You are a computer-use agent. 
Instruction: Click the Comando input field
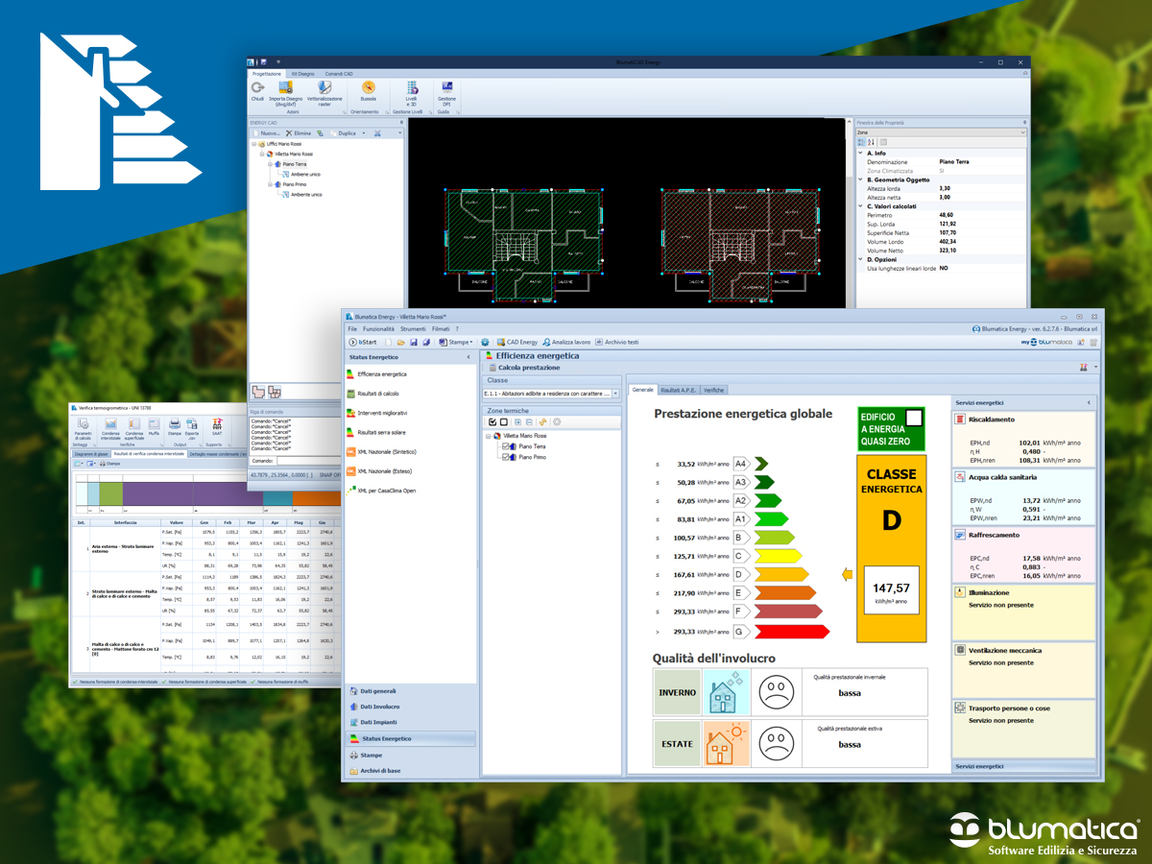click(308, 461)
